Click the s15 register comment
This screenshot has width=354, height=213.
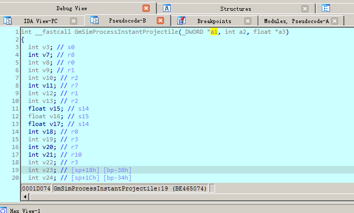[x=84, y=116]
